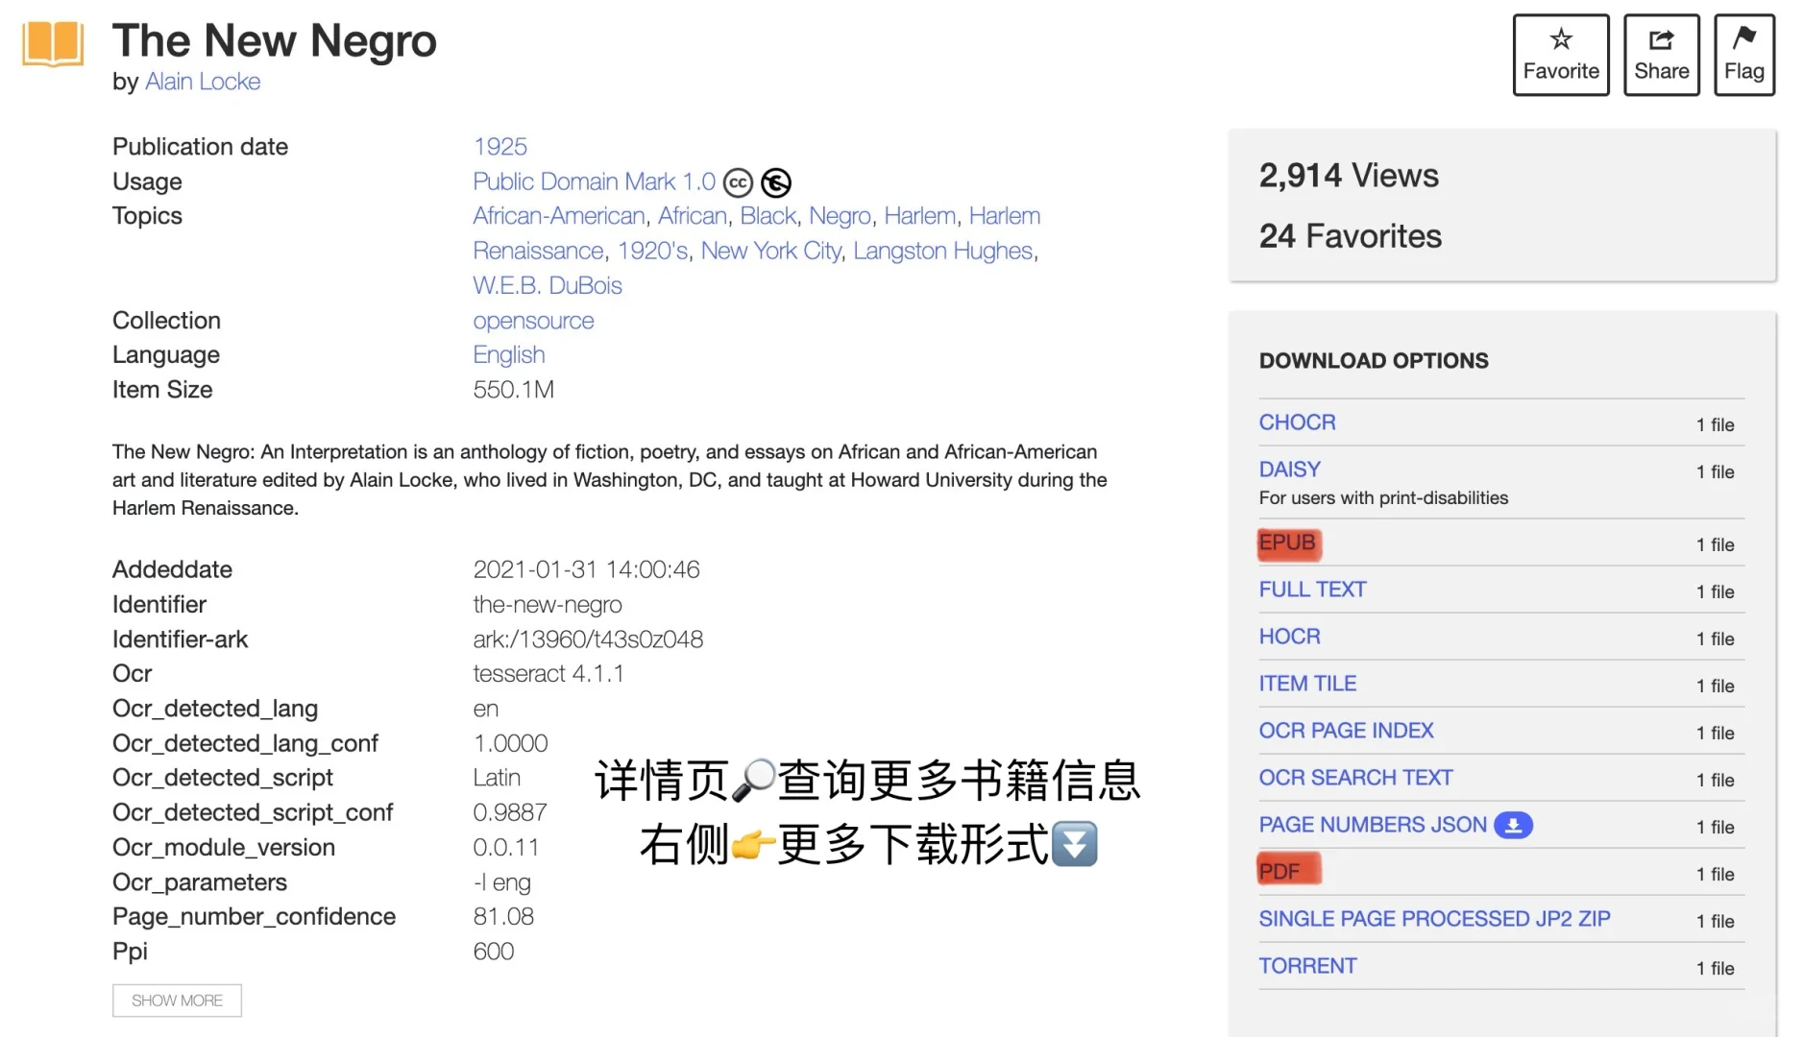Viewport: 1803px width, 1037px height.
Task: Click the Favorite star button
Action: tap(1561, 55)
